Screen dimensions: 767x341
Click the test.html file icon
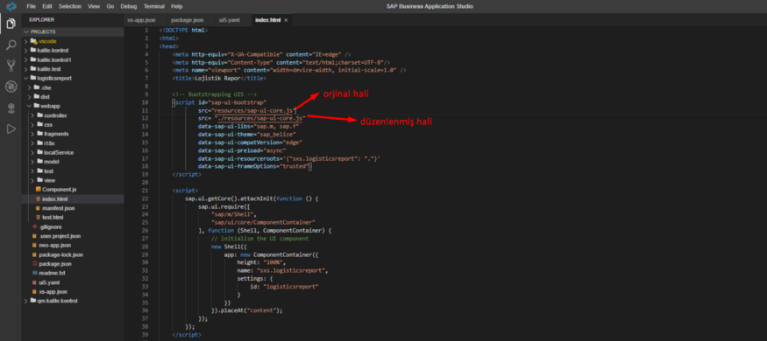tap(39, 217)
